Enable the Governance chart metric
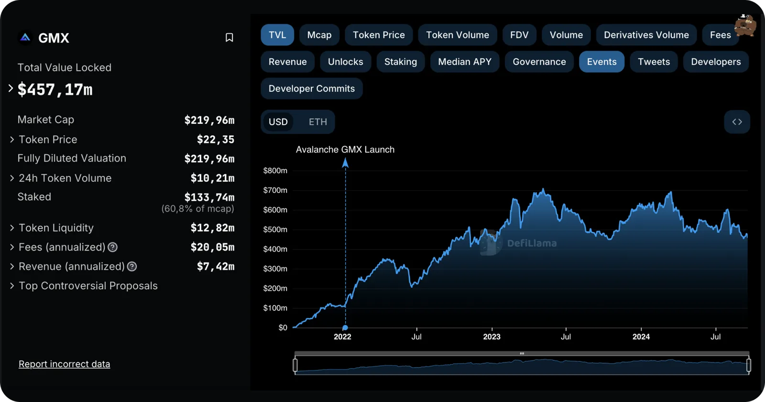Viewport: 765px width, 402px height. pyautogui.click(x=539, y=62)
